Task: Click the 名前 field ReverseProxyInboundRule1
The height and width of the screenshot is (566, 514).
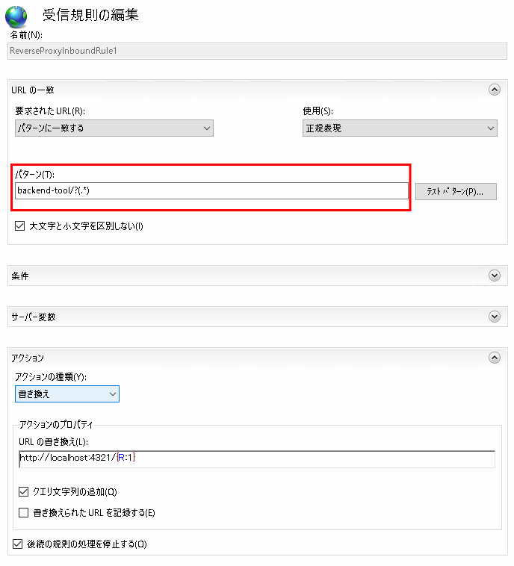Action: pos(257,51)
